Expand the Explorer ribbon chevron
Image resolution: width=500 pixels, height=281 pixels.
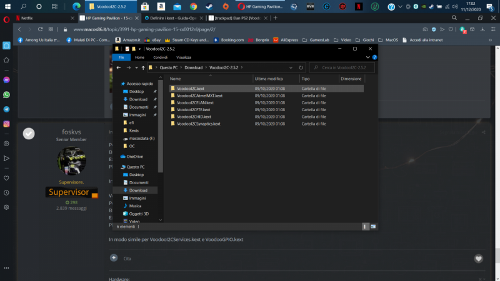click(367, 57)
